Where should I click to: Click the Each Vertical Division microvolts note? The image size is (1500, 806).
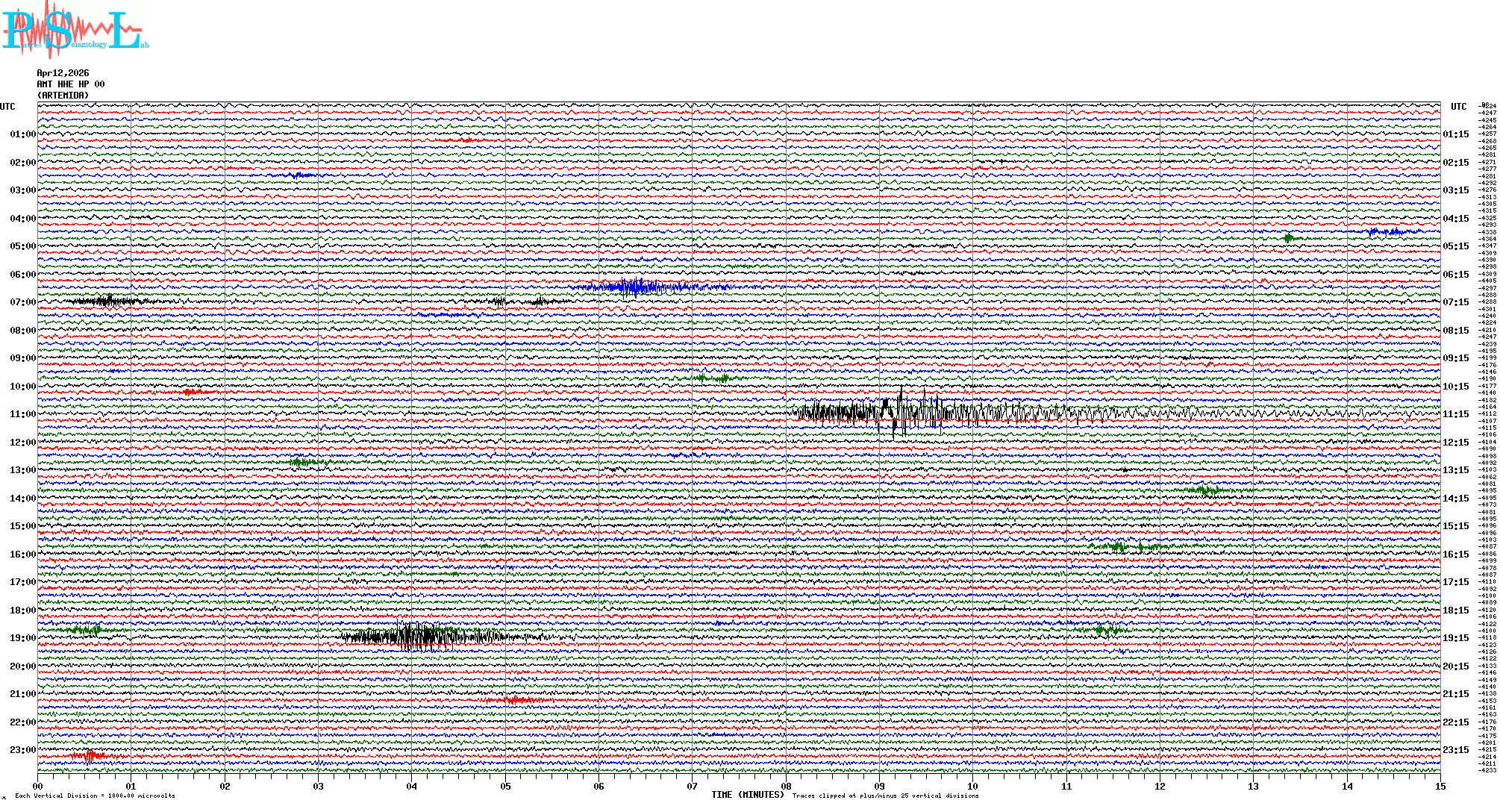(x=95, y=796)
